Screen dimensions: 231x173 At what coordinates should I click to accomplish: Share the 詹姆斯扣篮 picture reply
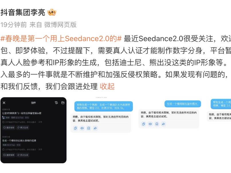163,124
